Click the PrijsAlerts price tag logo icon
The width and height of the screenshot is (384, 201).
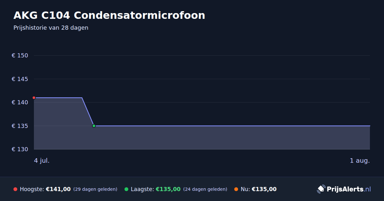pyautogui.click(x=321, y=189)
